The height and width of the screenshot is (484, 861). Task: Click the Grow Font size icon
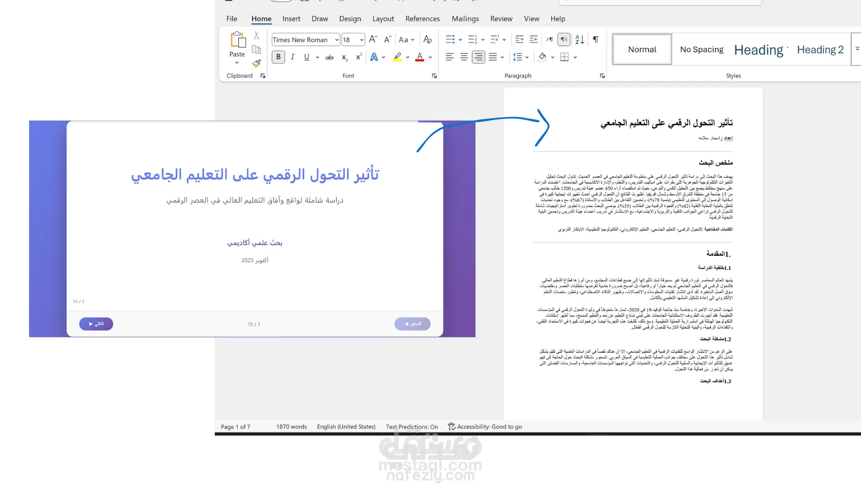[x=373, y=39]
